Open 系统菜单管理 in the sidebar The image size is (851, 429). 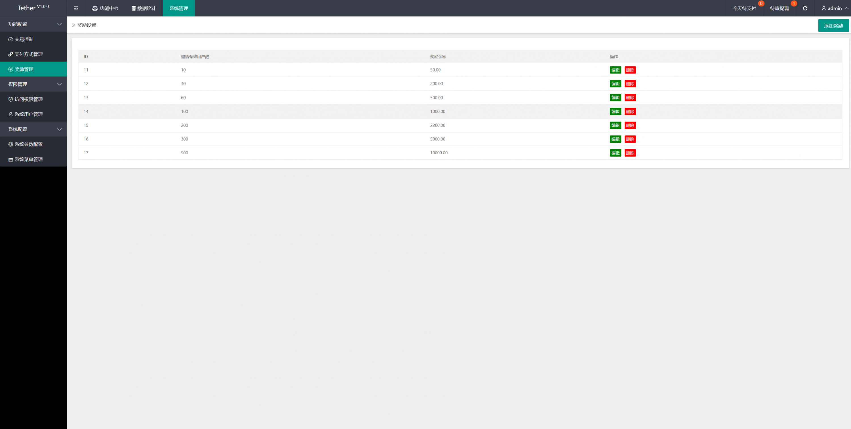pyautogui.click(x=28, y=159)
